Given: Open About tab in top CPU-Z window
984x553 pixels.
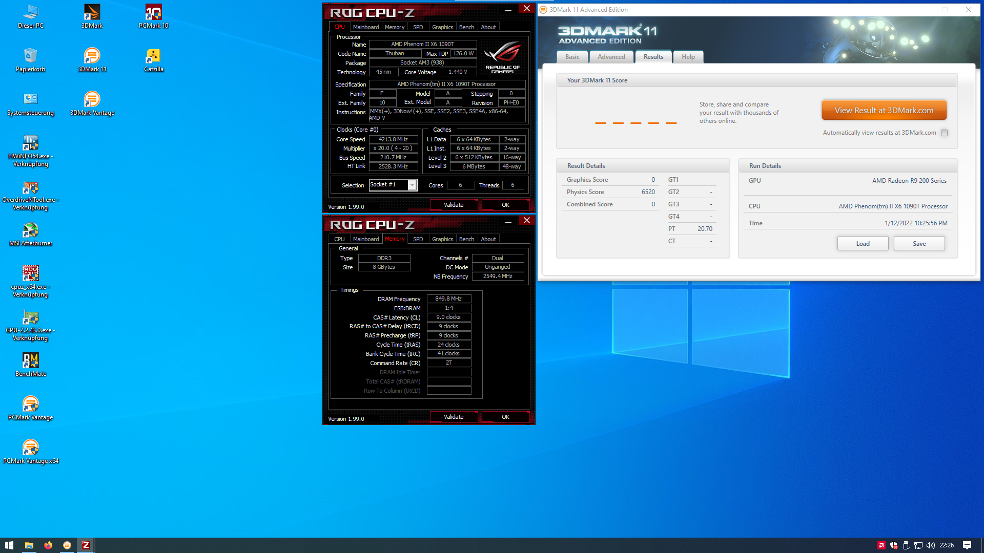Looking at the screenshot, I should pos(488,27).
